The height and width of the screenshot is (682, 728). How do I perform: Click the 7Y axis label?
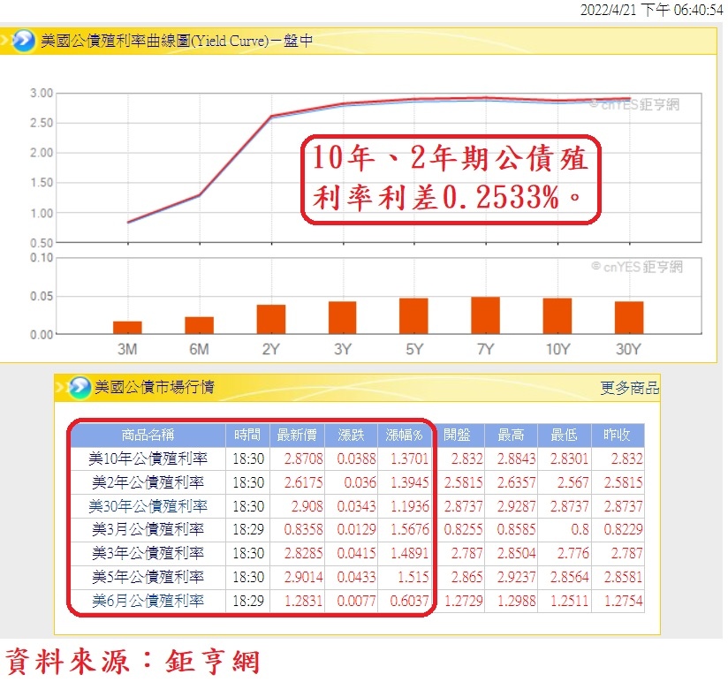coord(486,349)
